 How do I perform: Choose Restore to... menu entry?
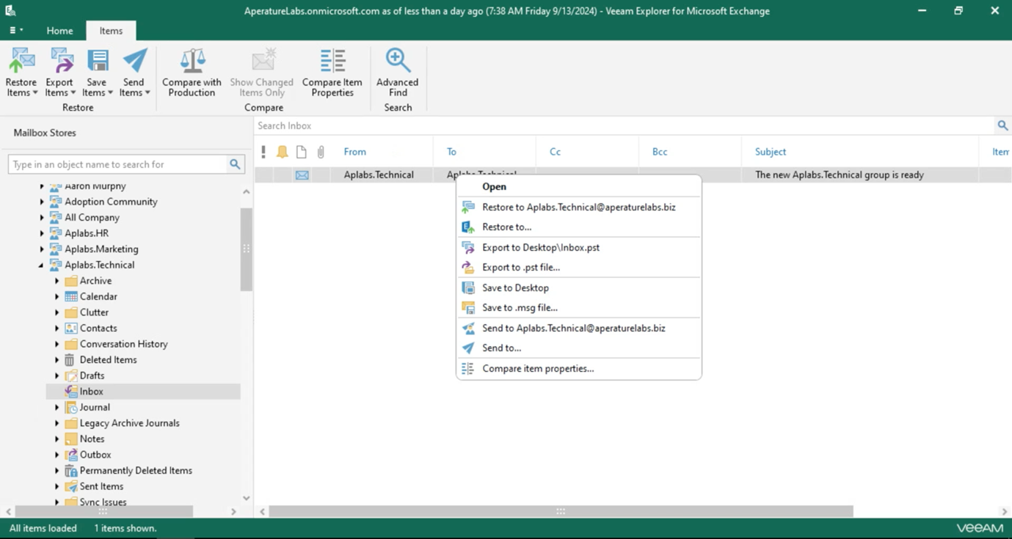[578, 227]
